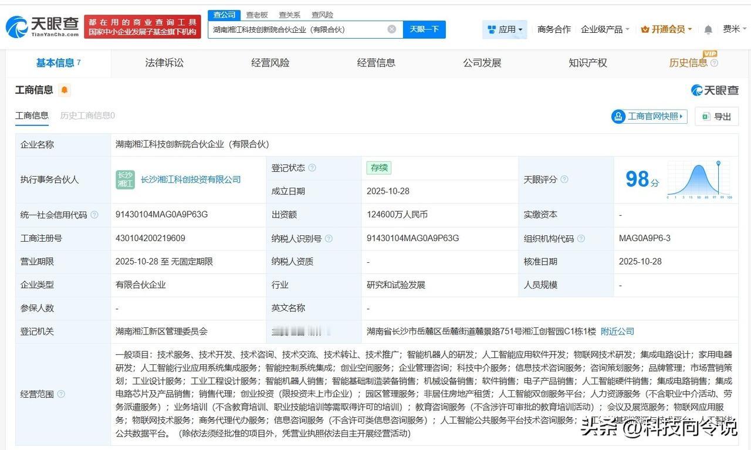Expand the 企业级产品 dropdown
This screenshot has height=450, width=751.
click(603, 28)
